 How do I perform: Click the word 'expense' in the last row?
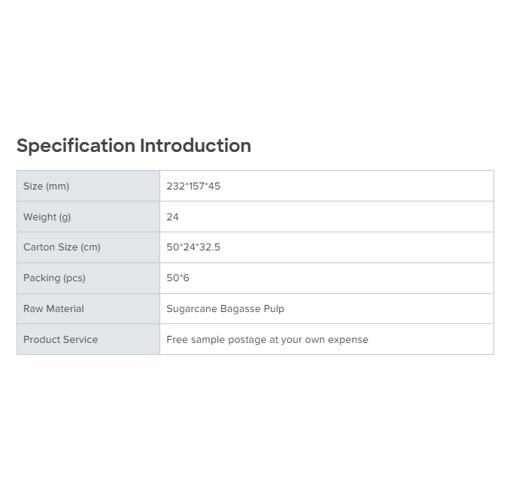(348, 340)
